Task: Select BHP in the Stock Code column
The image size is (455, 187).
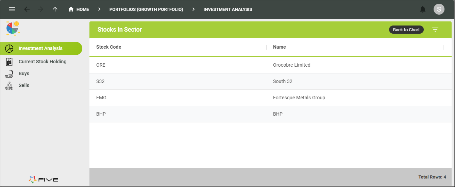Action: [x=101, y=114]
